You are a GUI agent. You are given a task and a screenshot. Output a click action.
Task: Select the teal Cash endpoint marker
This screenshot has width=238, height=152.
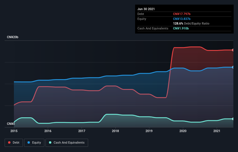coord(233,119)
